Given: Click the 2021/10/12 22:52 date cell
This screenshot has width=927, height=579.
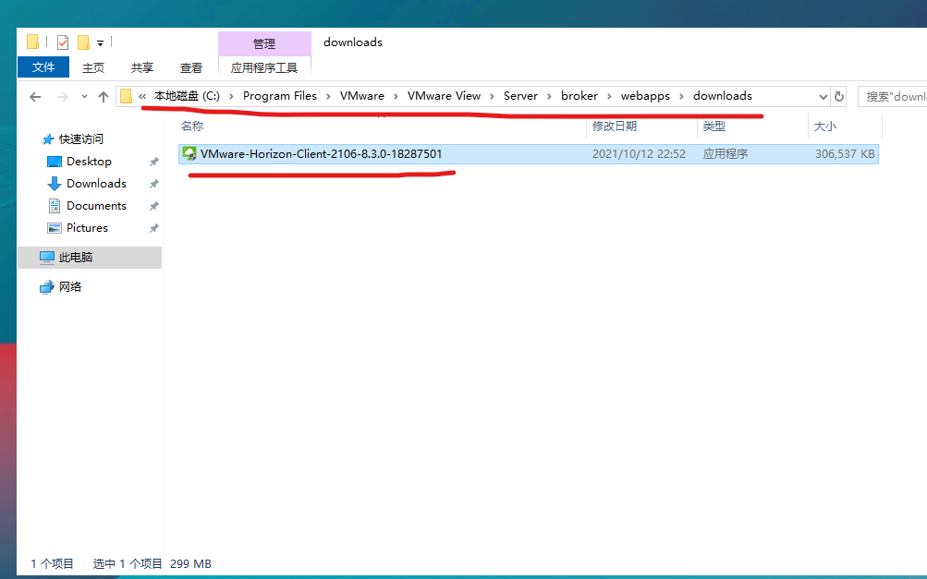Looking at the screenshot, I should (639, 154).
